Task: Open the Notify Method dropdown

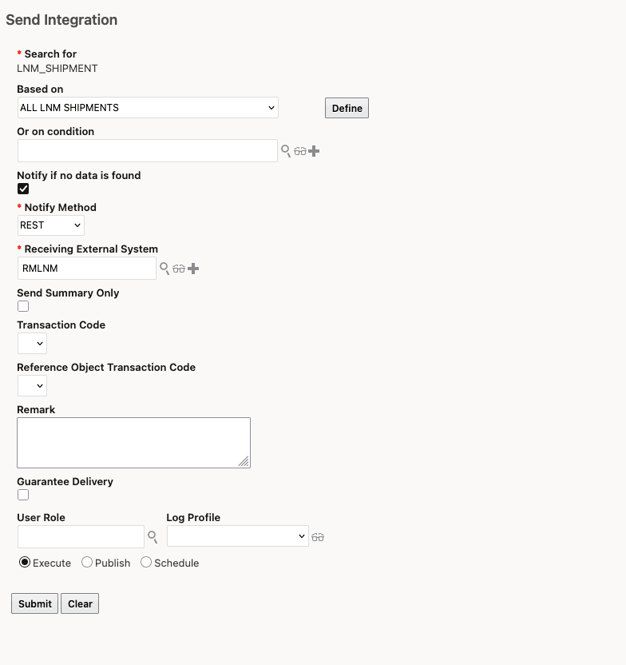Action: [50, 225]
